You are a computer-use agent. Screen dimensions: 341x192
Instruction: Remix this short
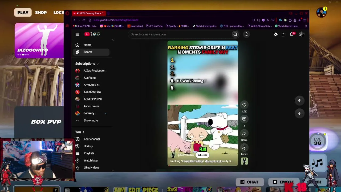(244, 147)
